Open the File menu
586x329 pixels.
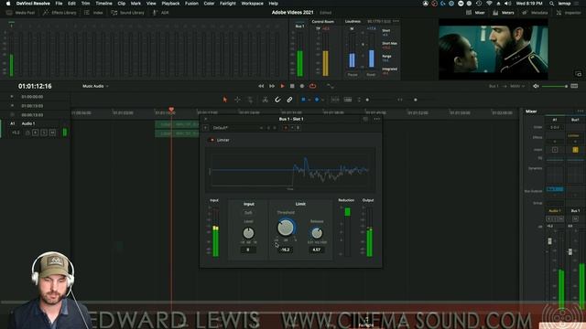(x=59, y=4)
